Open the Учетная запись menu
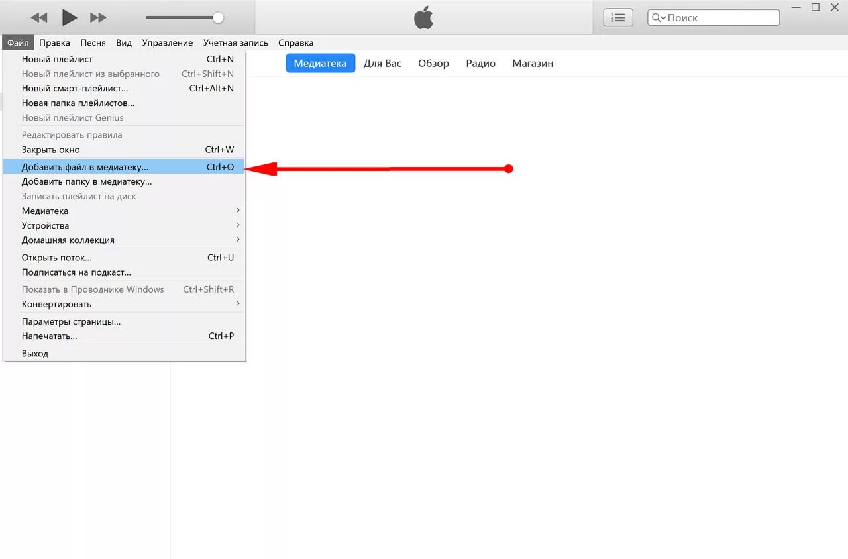The width and height of the screenshot is (848, 559). click(x=236, y=43)
